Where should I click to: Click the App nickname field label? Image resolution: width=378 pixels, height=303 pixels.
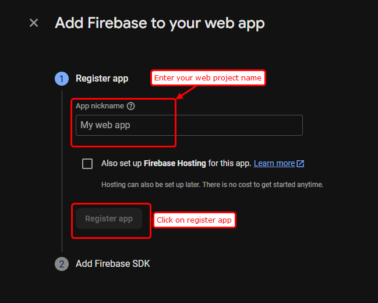[100, 106]
